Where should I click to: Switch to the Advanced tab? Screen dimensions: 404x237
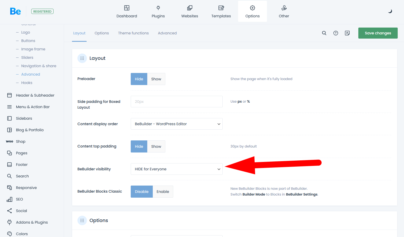coord(167,33)
